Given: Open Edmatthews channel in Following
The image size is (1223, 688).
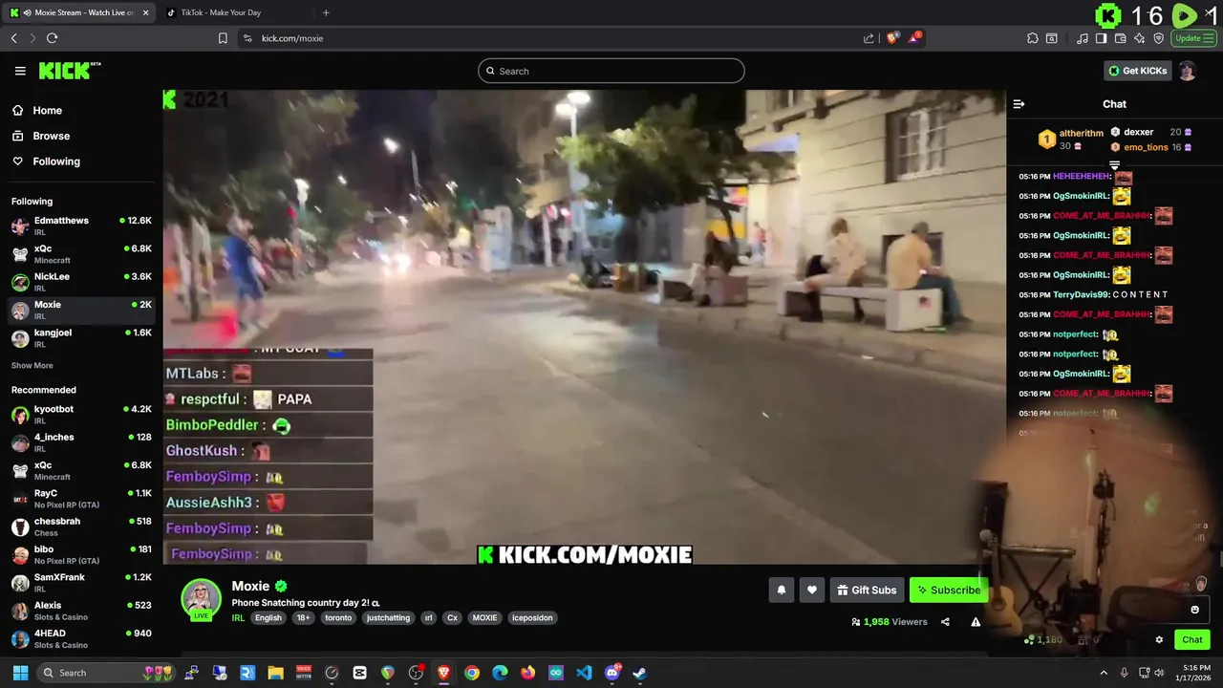Looking at the screenshot, I should [x=81, y=226].
